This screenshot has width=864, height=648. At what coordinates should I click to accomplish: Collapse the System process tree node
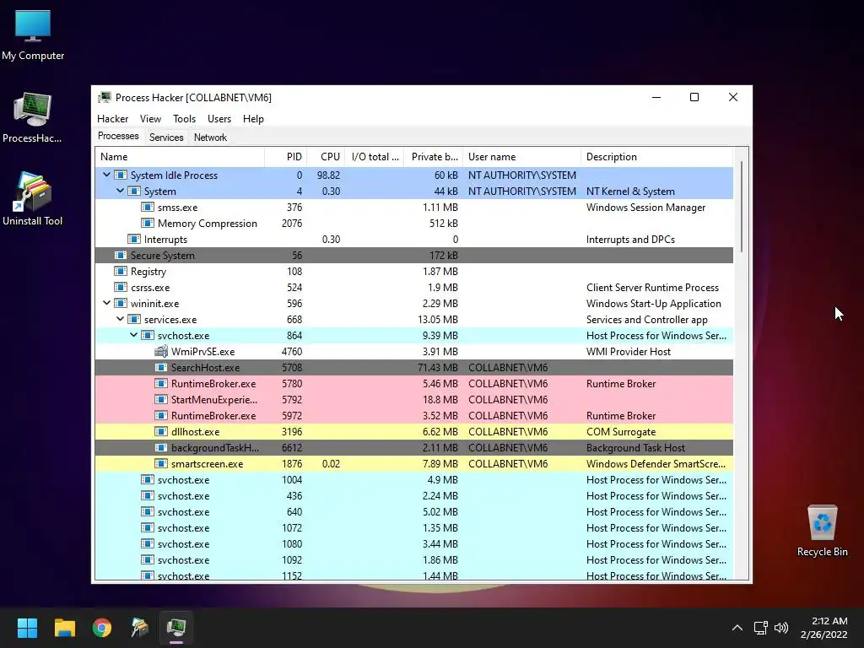[x=120, y=191]
